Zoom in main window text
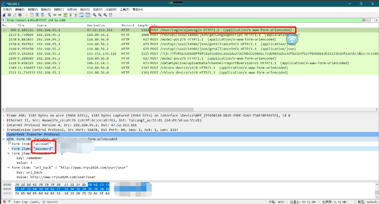The image size is (379, 204). click(x=94, y=15)
